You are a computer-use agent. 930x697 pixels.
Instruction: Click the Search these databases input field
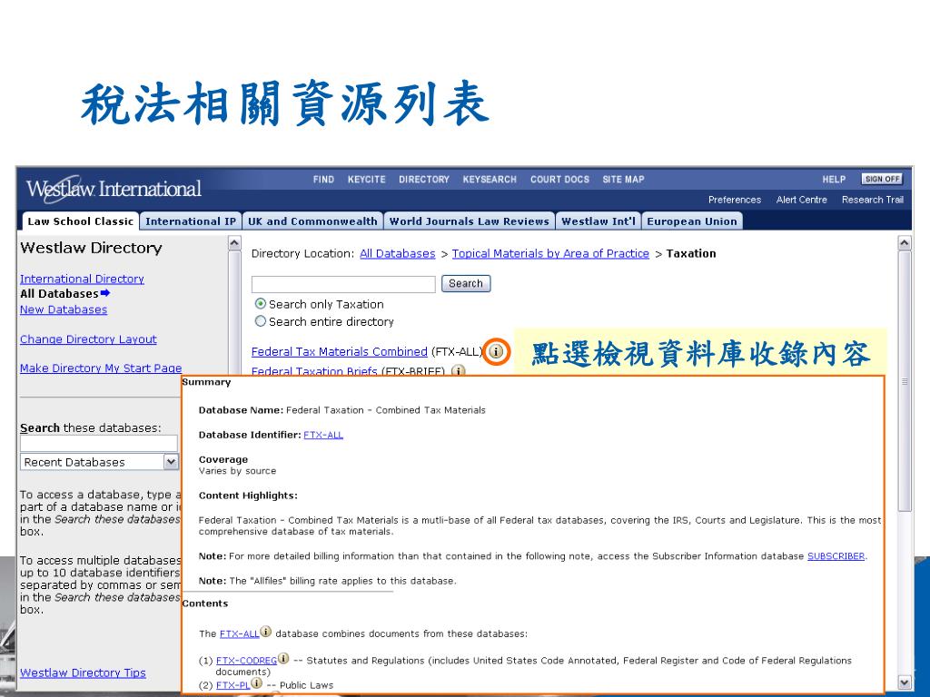98,443
